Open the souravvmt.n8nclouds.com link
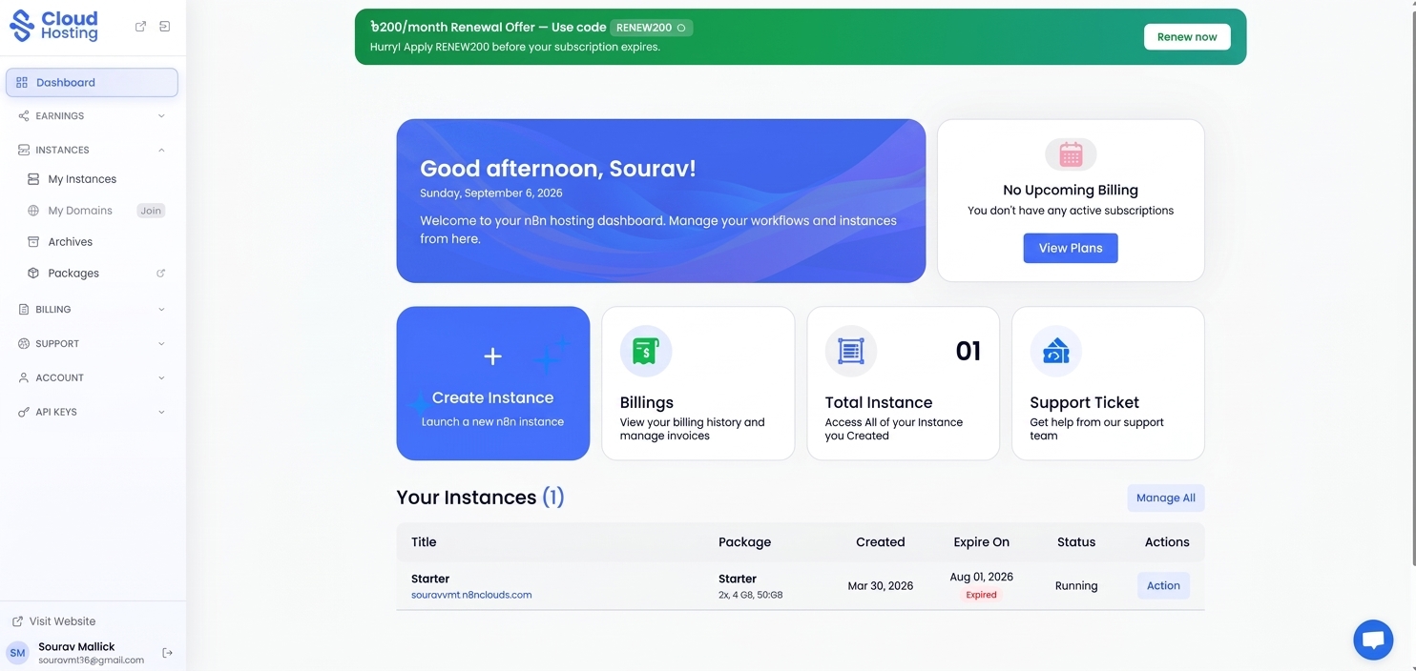The width and height of the screenshot is (1416, 671). [x=471, y=595]
